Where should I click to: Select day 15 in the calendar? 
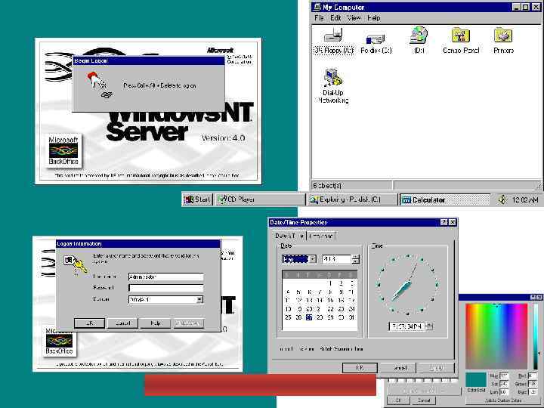[x=330, y=301]
